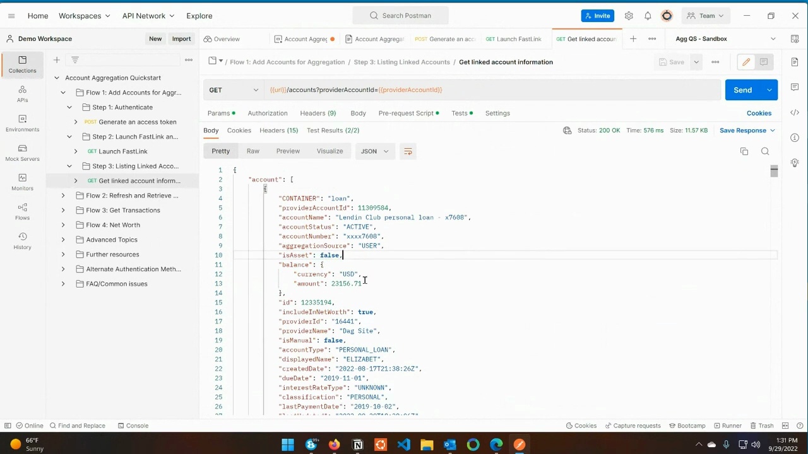Add a new request tab

(633, 38)
